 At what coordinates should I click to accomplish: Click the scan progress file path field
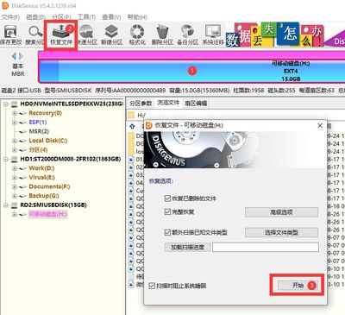click(x=266, y=247)
